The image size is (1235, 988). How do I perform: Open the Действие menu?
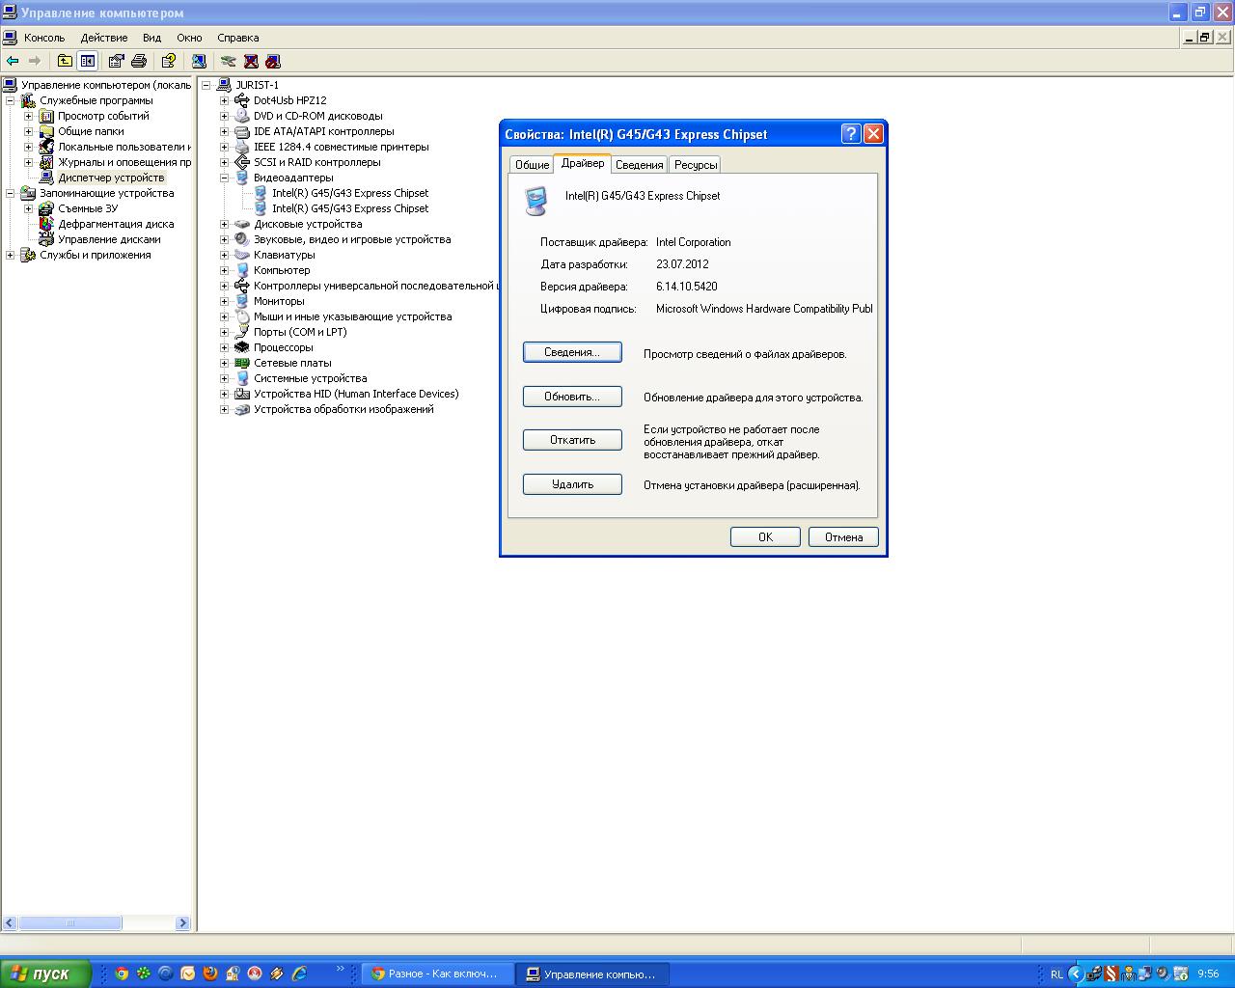(103, 38)
